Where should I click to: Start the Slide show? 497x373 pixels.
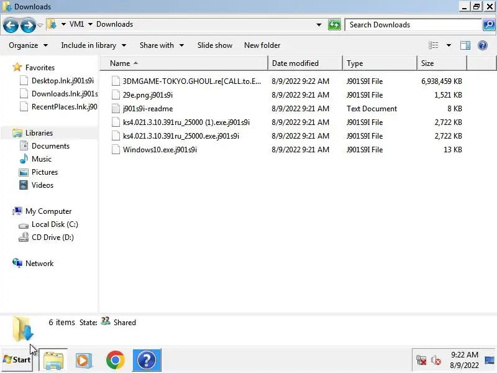click(x=215, y=45)
